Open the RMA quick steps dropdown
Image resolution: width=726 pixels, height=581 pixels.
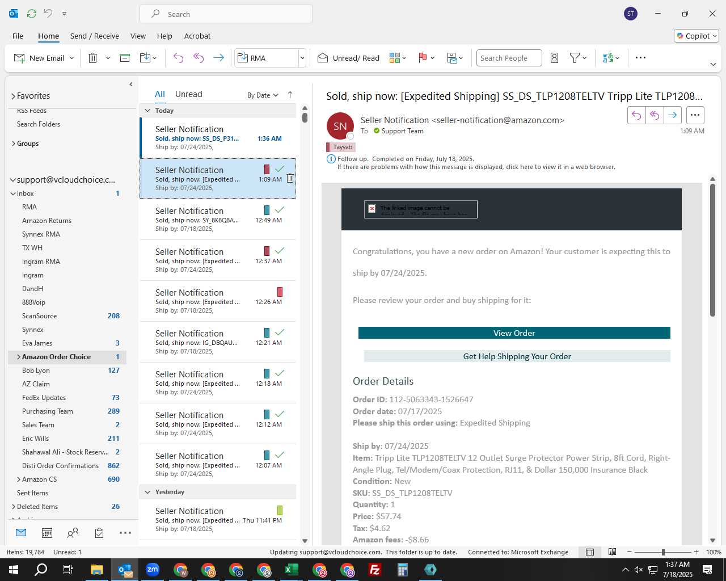(x=302, y=58)
